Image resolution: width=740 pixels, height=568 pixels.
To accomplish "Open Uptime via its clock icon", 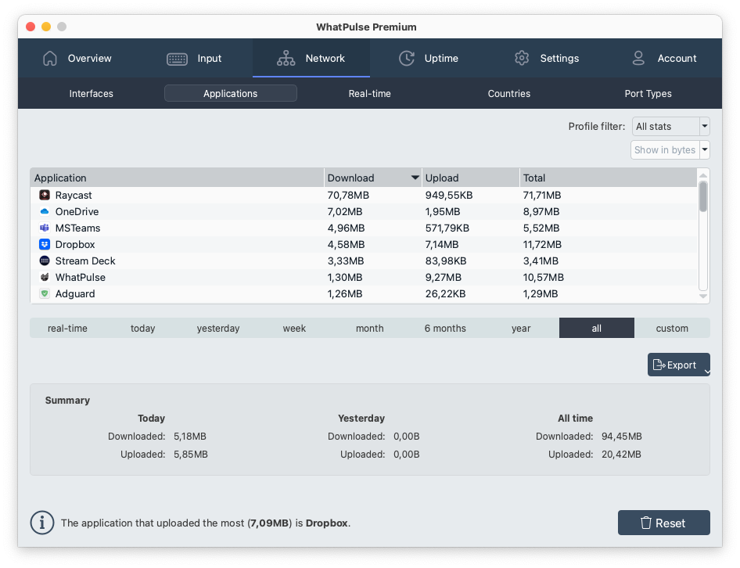I will [x=406, y=58].
